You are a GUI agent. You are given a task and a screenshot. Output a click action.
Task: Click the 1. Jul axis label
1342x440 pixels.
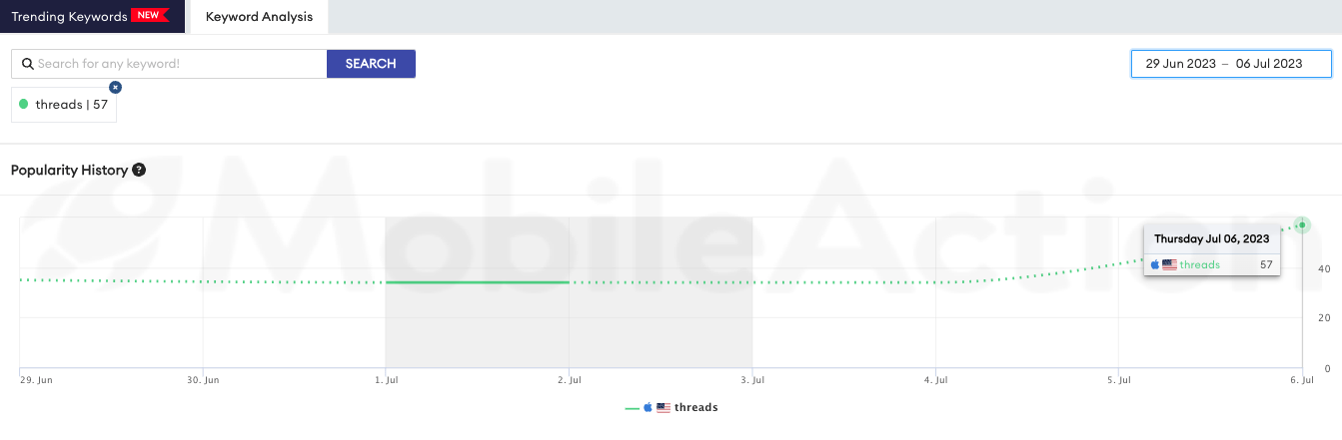(x=386, y=380)
